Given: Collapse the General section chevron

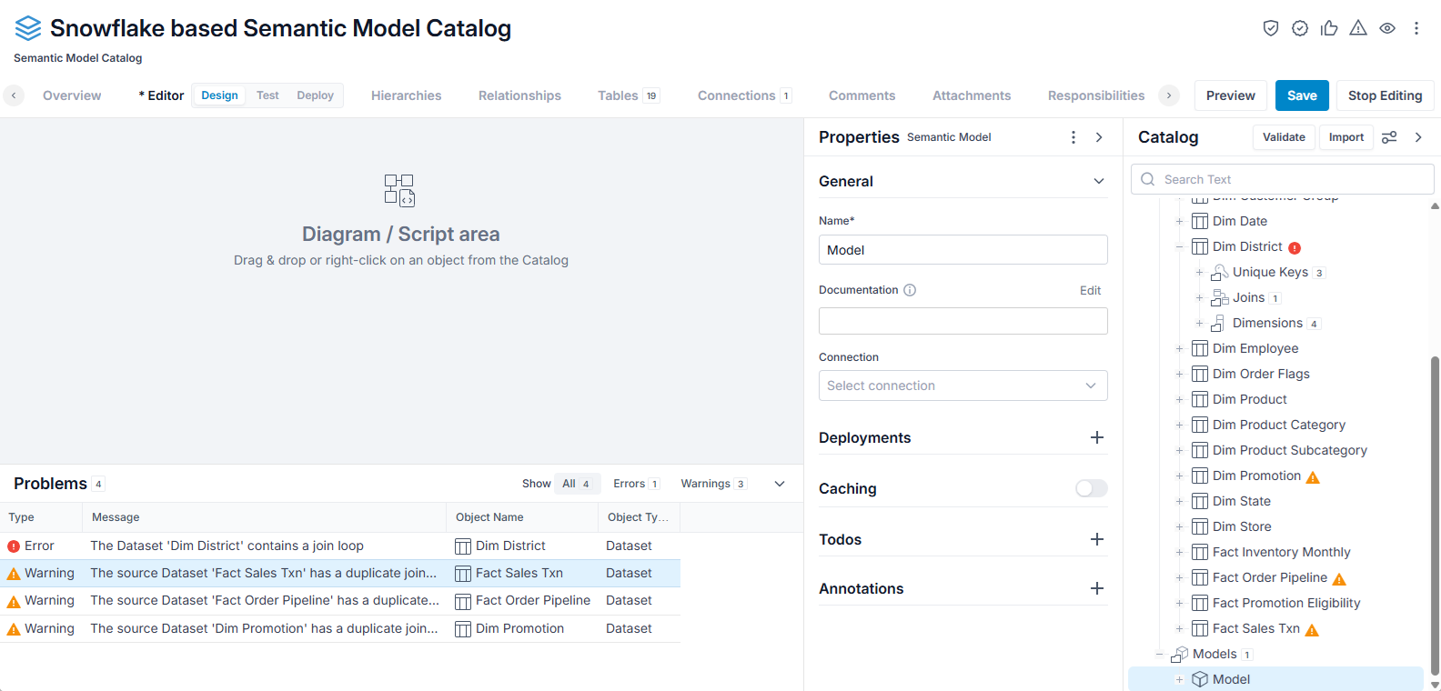Looking at the screenshot, I should [x=1099, y=181].
